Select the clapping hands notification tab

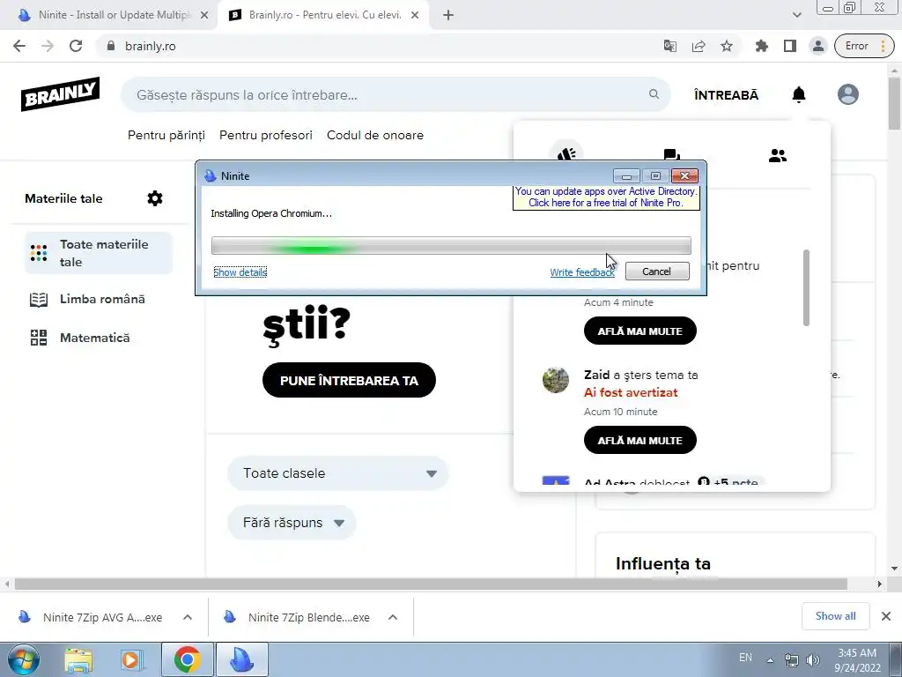[x=566, y=155]
